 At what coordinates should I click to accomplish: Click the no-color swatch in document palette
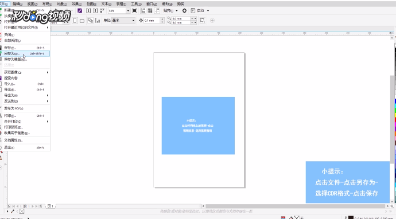pos(22,211)
